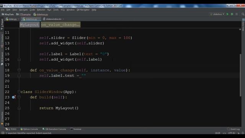Start debugging with the bug icon
245x138 pixels.
click(x=232, y=14)
